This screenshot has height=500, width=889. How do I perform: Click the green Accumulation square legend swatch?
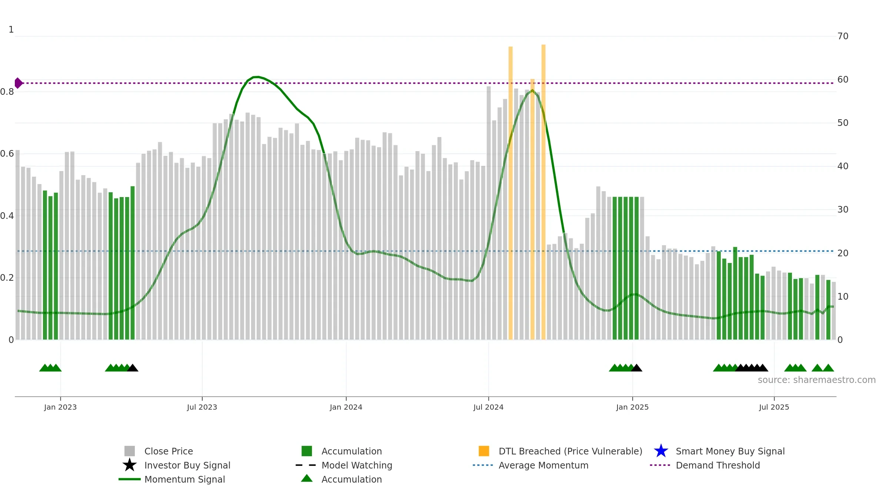click(x=307, y=451)
